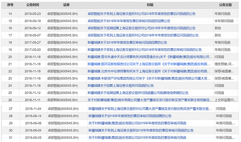
Task: Click sequence number 28
Action: pyautogui.click(x=11, y=116)
